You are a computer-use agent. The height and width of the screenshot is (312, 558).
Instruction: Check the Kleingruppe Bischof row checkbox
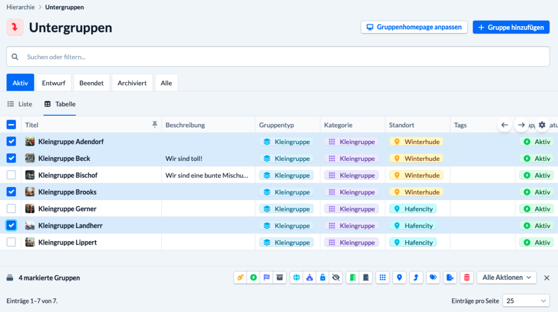pos(11,175)
